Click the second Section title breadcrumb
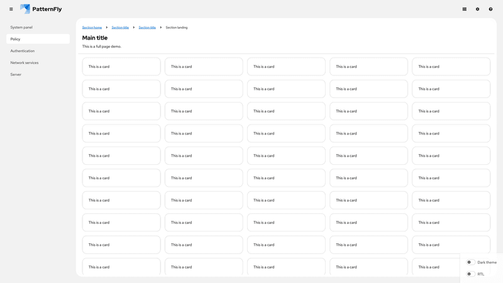Screen dimensions: 503x283 pyautogui.click(x=147, y=28)
